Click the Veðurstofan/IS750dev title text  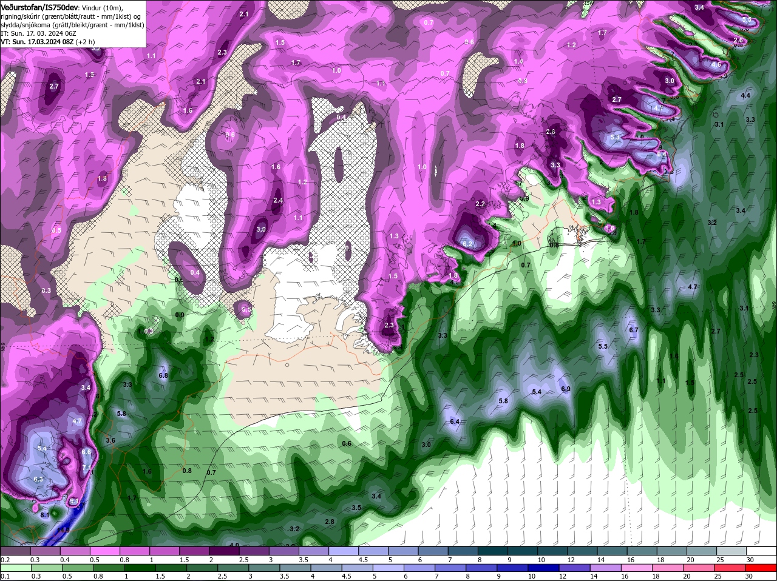39,7
